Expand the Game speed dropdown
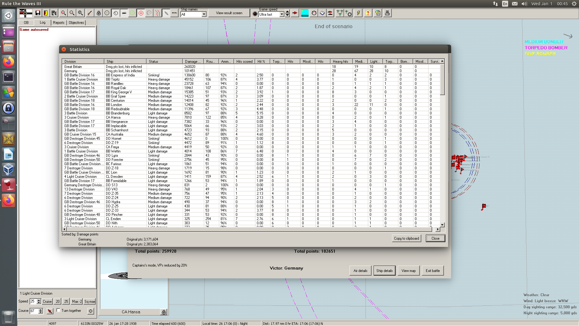The height and width of the screenshot is (326, 579). tap(282, 14)
